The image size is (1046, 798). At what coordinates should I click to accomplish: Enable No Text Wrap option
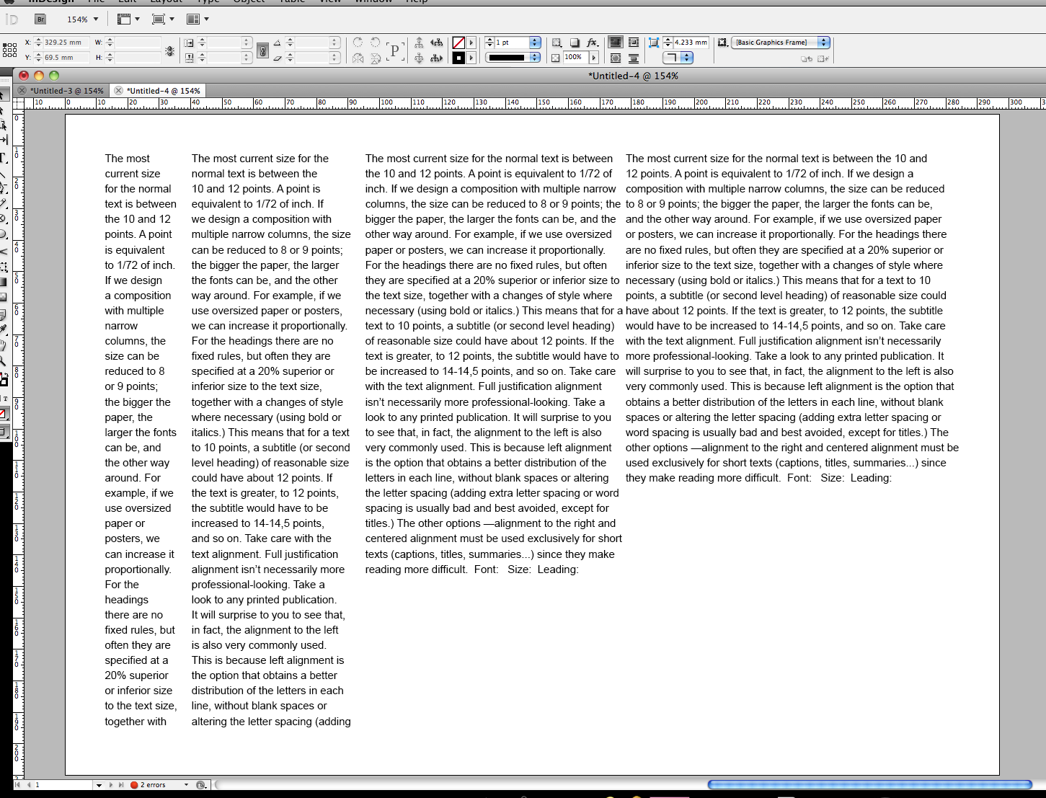tap(615, 43)
